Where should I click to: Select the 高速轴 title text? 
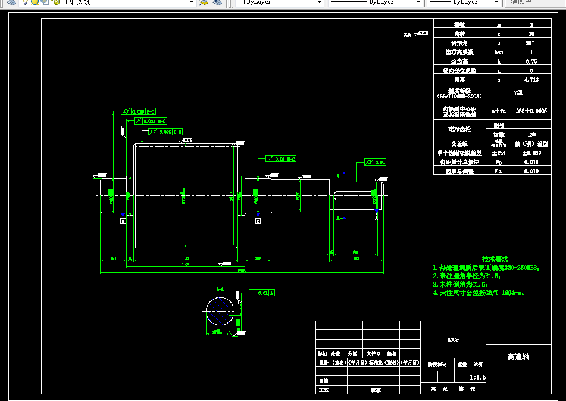point(518,357)
